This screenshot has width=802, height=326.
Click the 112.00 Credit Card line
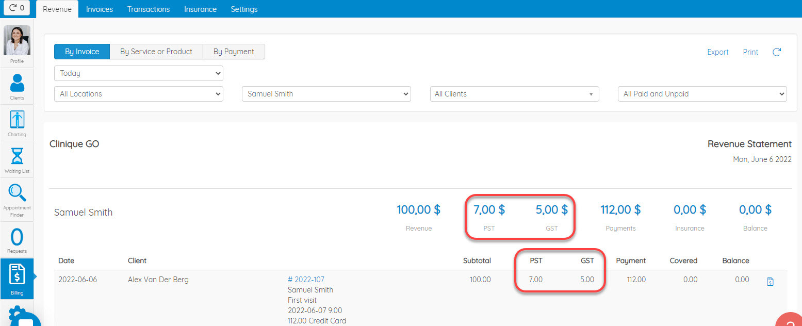317,321
